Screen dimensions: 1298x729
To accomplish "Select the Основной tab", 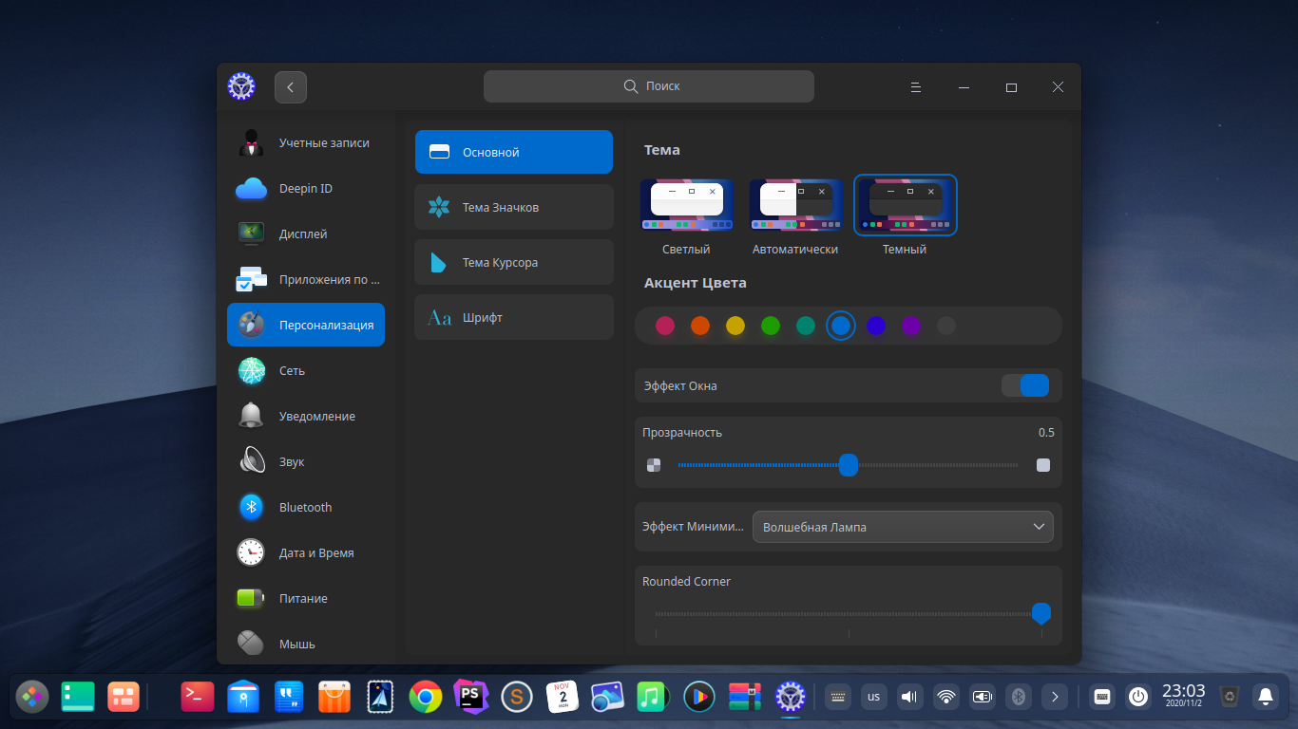I will coord(514,152).
